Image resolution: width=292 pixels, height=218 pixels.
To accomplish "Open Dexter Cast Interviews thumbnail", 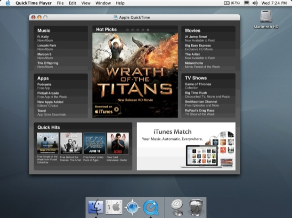I will [118, 143].
